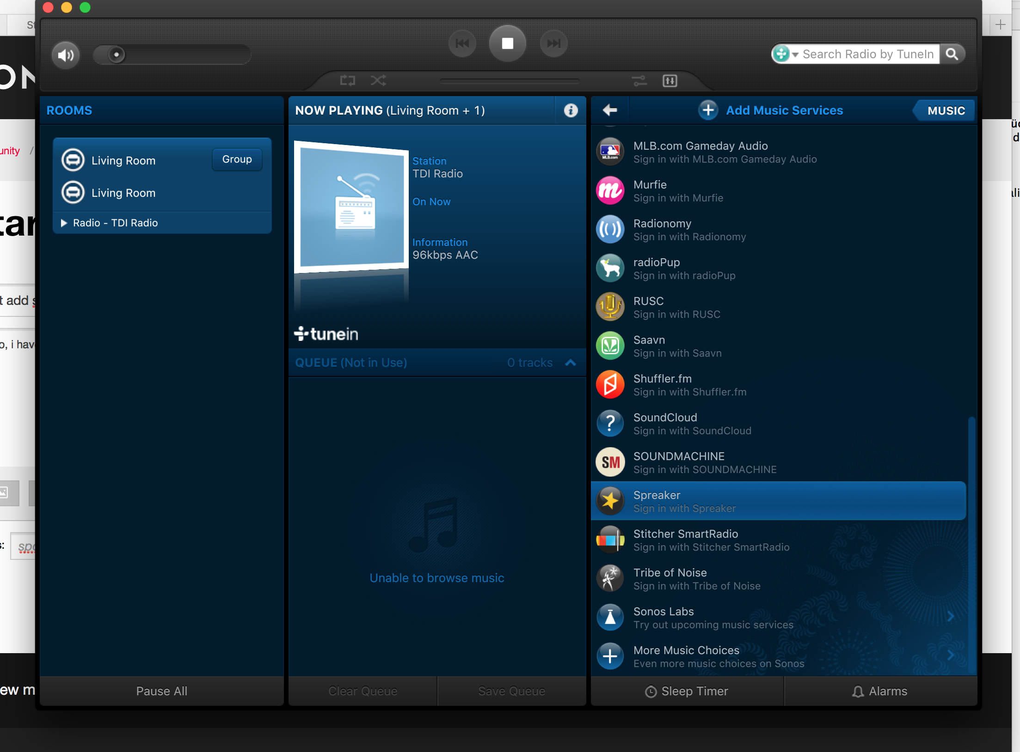Click the Sonos speaker icon beside the first Living Room
1020x752 pixels.
[73, 160]
